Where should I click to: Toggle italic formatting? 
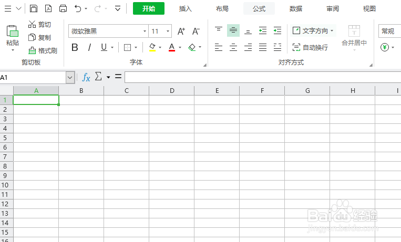89,47
